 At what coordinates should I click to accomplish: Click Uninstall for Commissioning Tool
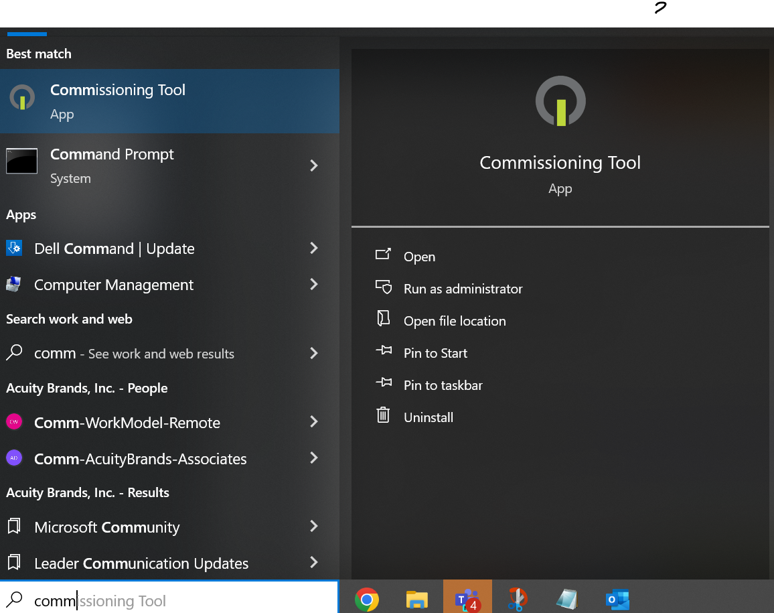point(428,417)
